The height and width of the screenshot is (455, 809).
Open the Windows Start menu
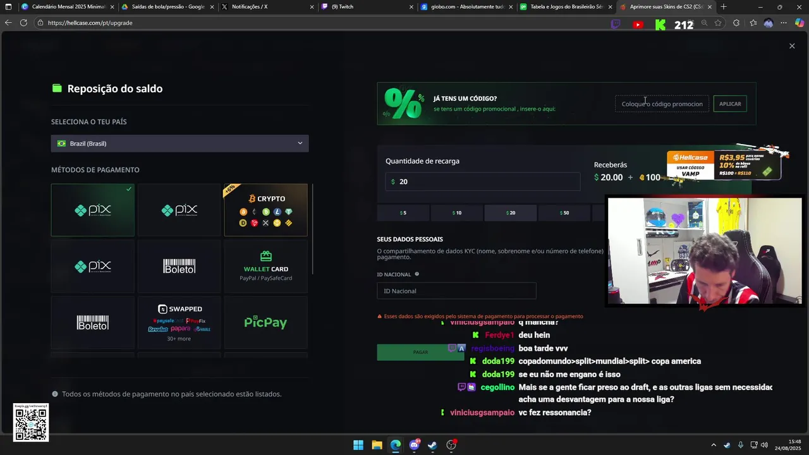pyautogui.click(x=358, y=445)
